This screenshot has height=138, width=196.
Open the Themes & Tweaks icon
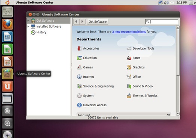(129, 96)
